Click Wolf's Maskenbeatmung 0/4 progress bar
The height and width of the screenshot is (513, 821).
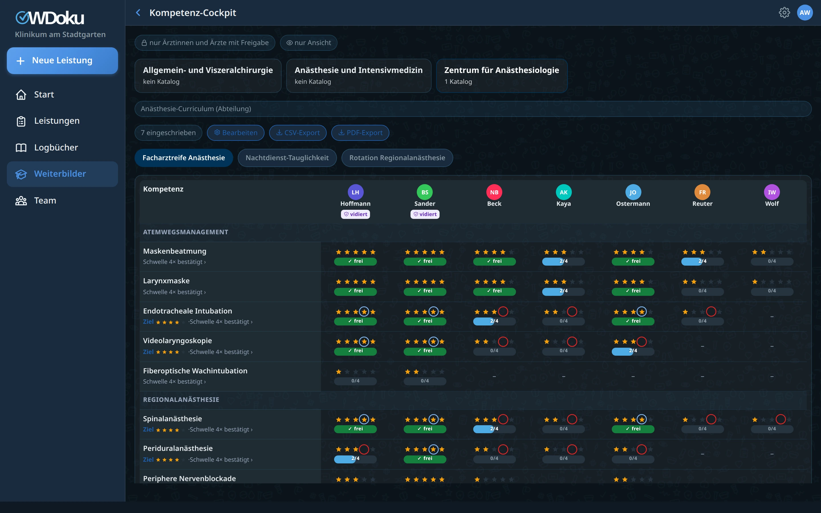772,261
